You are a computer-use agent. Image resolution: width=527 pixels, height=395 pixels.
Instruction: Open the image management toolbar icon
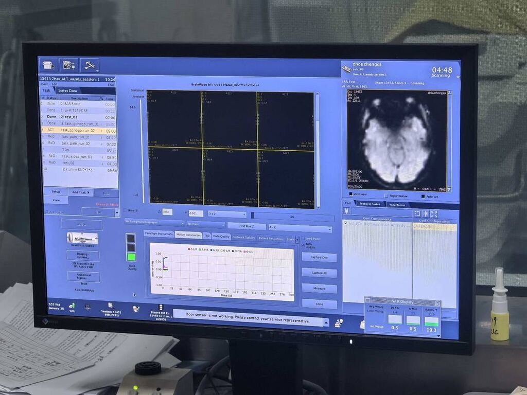tap(68, 65)
